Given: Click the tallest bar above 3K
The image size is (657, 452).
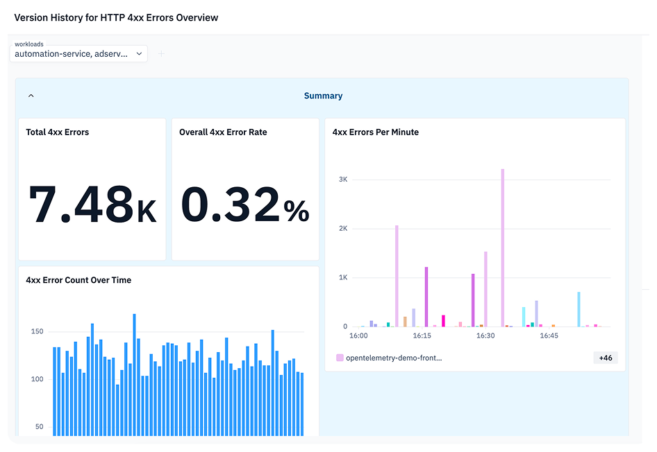Looking at the screenshot, I should tap(503, 247).
